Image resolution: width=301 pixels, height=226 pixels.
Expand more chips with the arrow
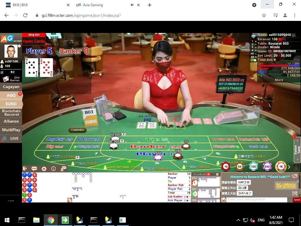pos(289,167)
